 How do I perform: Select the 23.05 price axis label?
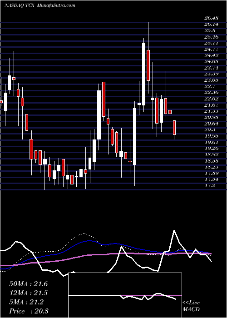pyautogui.click(x=211, y=80)
